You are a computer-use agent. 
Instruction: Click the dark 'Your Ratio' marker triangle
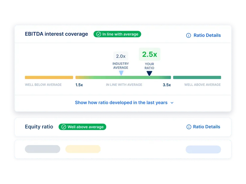pyautogui.click(x=149, y=73)
